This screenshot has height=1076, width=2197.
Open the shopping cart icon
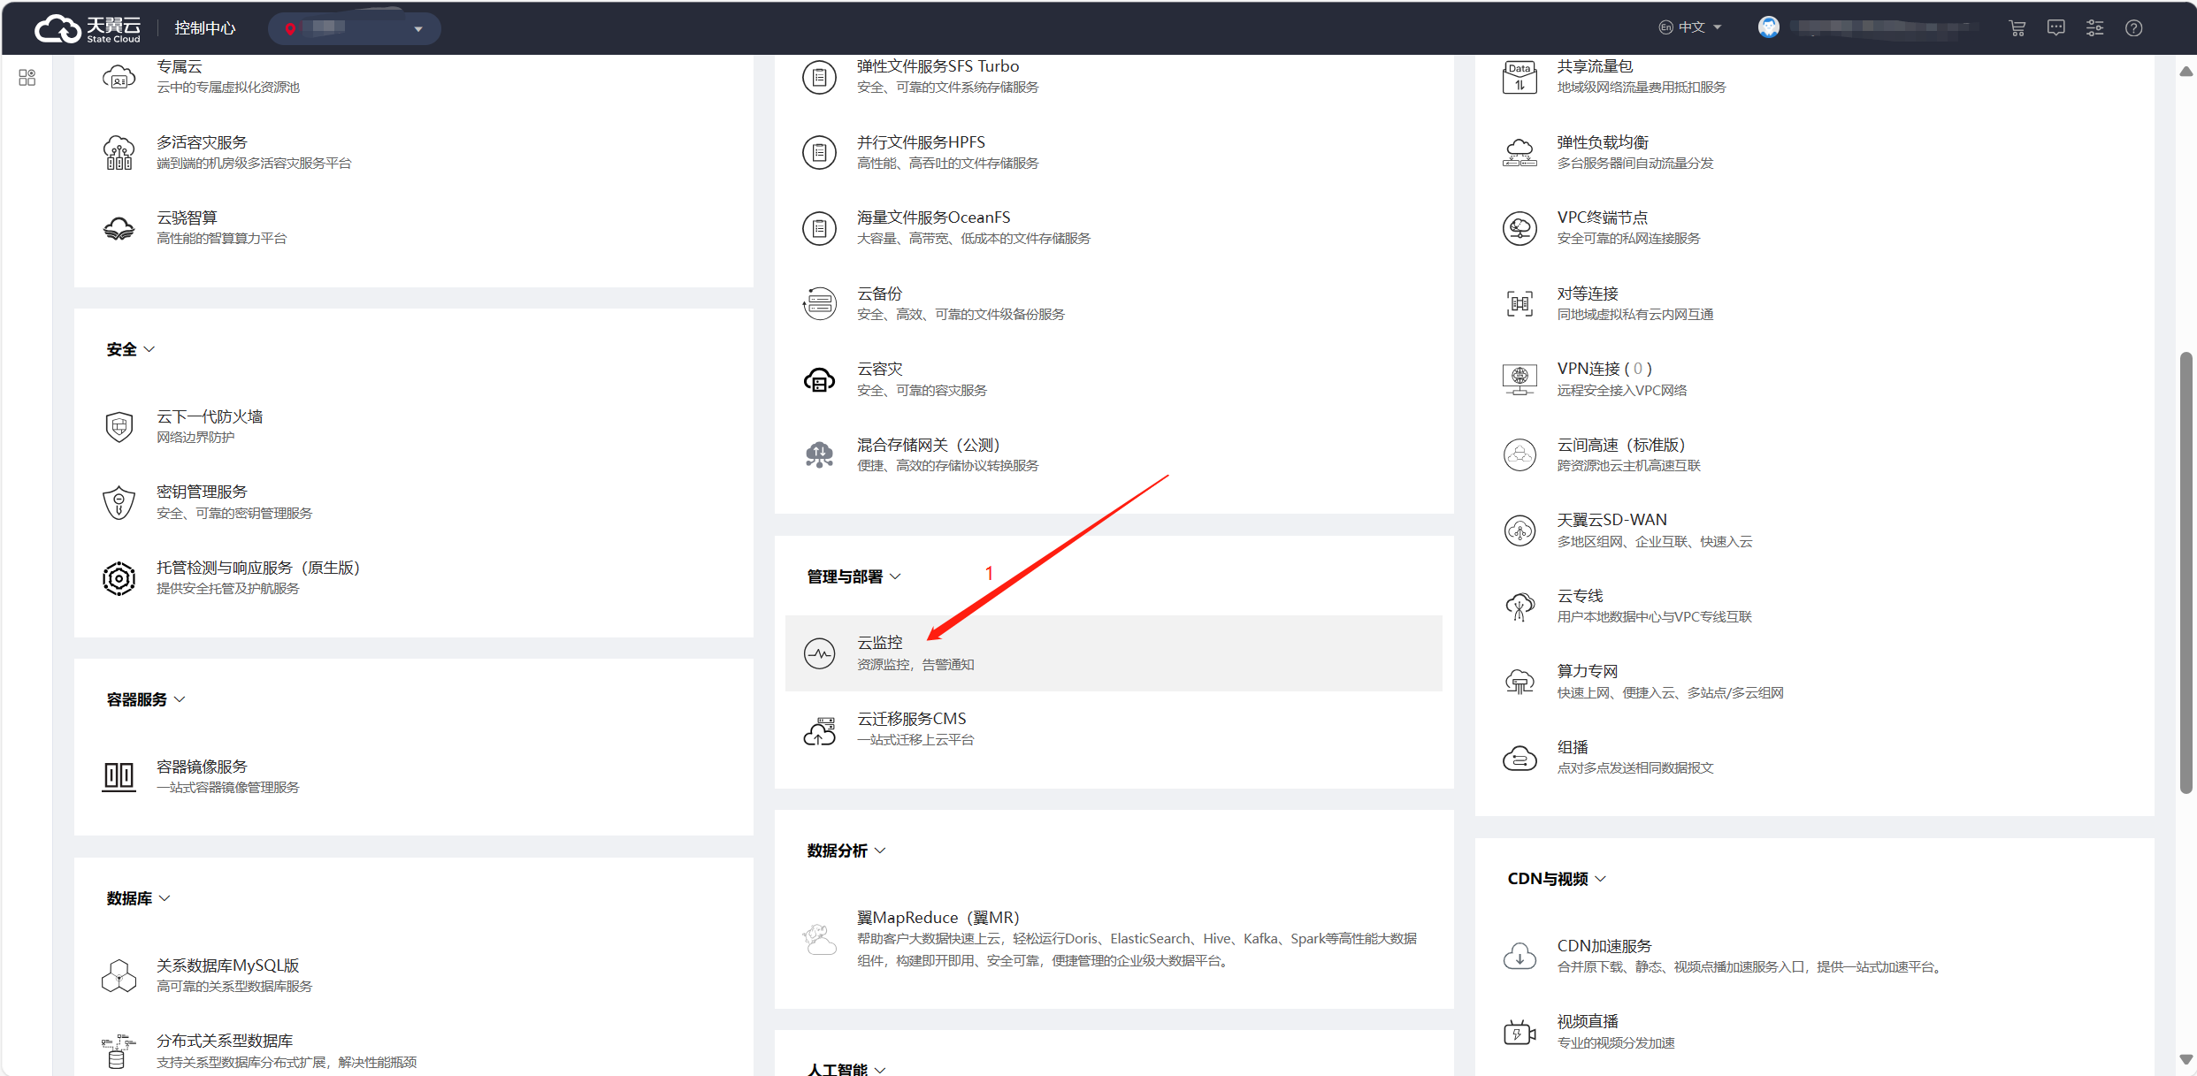2017,28
